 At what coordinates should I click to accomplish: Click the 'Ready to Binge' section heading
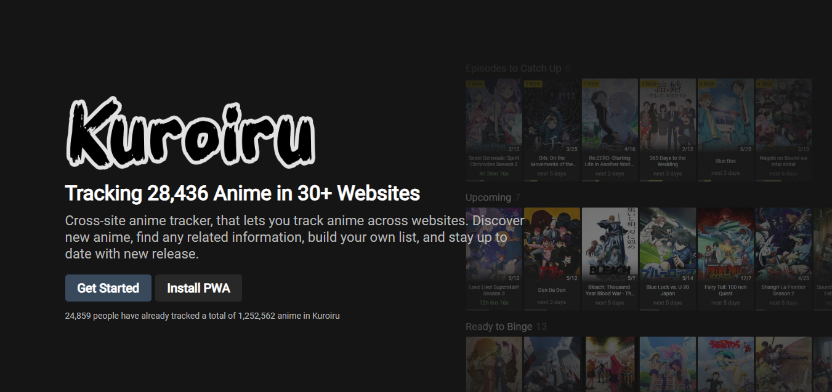tap(499, 327)
